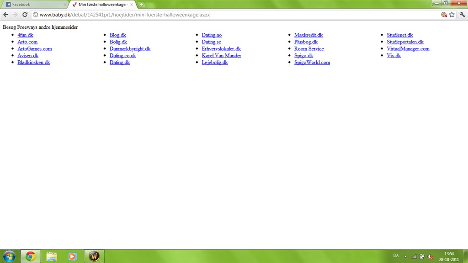Bookmark this page with the star icon
The height and width of the screenshot is (263, 468).
[452, 15]
